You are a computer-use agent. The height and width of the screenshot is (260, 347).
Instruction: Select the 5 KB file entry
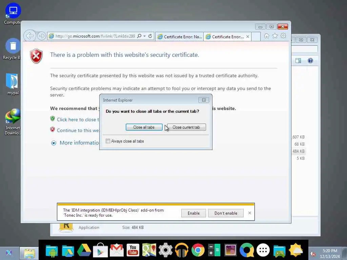coord(301,158)
